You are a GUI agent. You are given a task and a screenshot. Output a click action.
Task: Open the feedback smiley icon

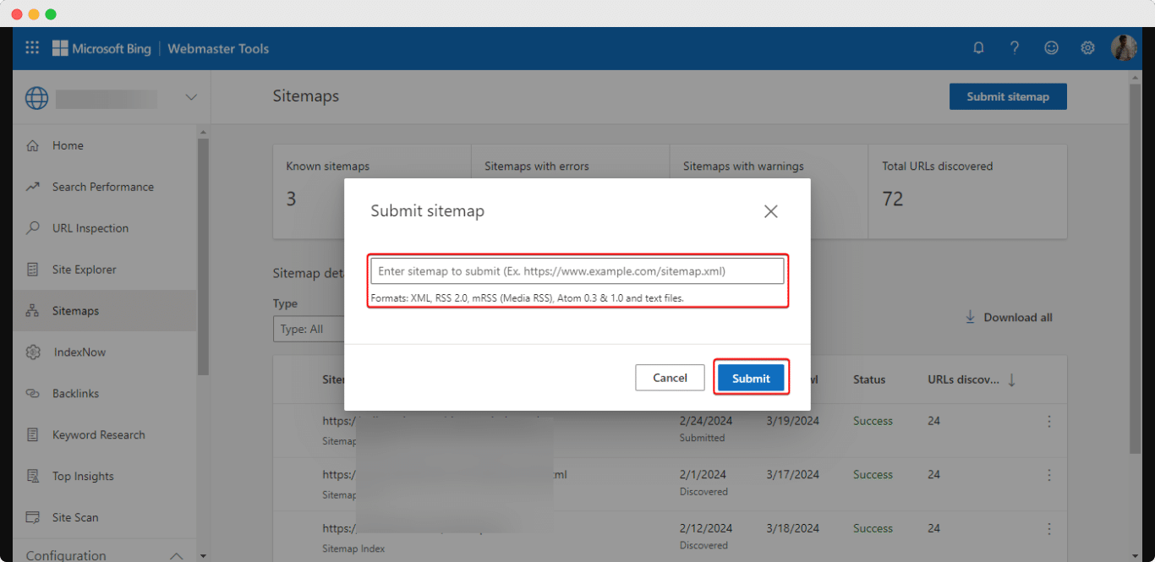coord(1051,48)
